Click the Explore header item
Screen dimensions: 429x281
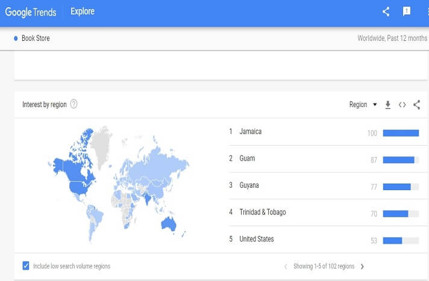pyautogui.click(x=83, y=11)
